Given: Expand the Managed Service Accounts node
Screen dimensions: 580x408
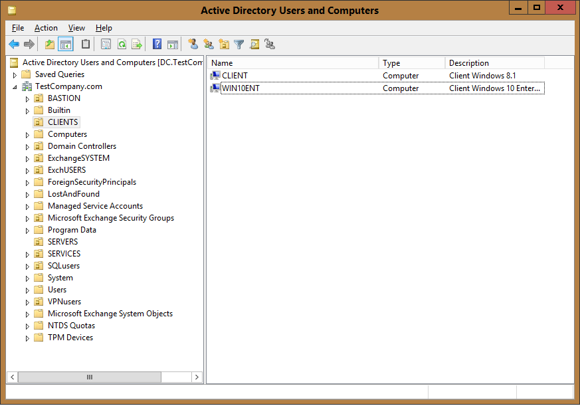Looking at the screenshot, I should [x=27, y=207].
